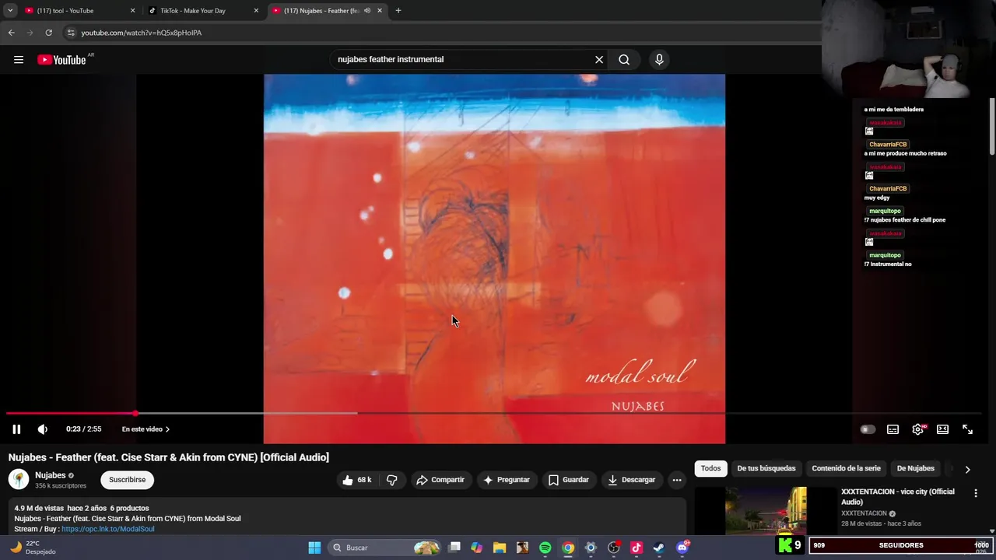Image resolution: width=996 pixels, height=560 pixels.
Task: Open the player settings gear
Action: (918, 429)
